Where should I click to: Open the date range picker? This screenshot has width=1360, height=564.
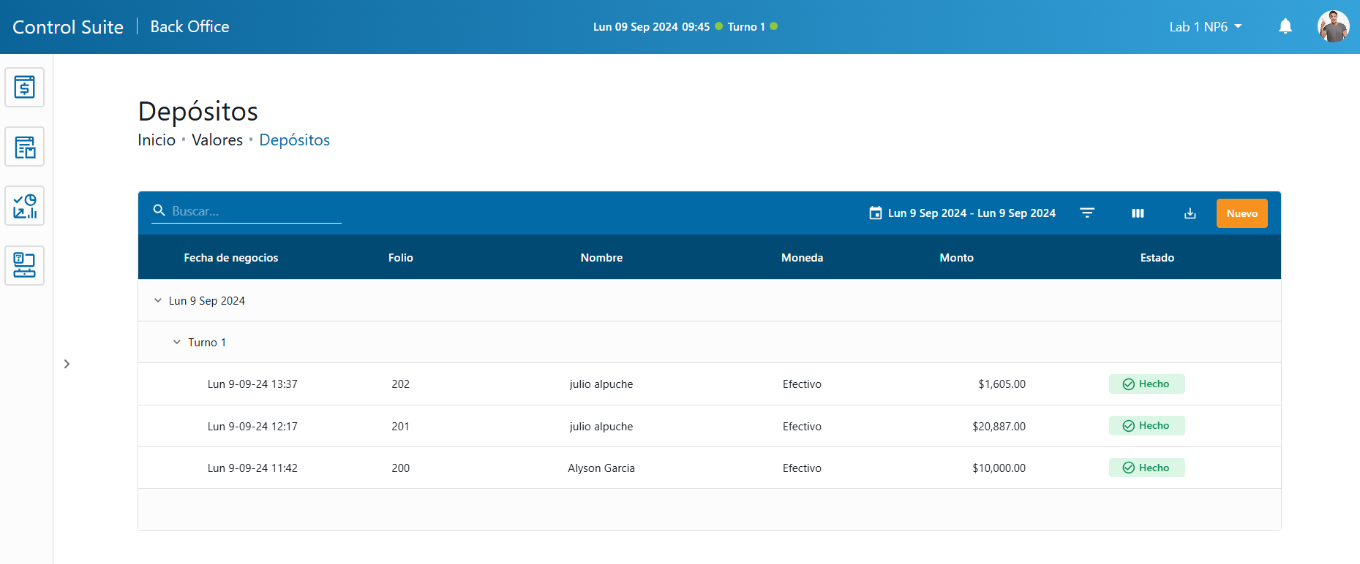(x=962, y=213)
